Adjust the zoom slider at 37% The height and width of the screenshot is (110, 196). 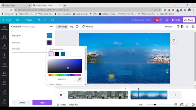159,105
